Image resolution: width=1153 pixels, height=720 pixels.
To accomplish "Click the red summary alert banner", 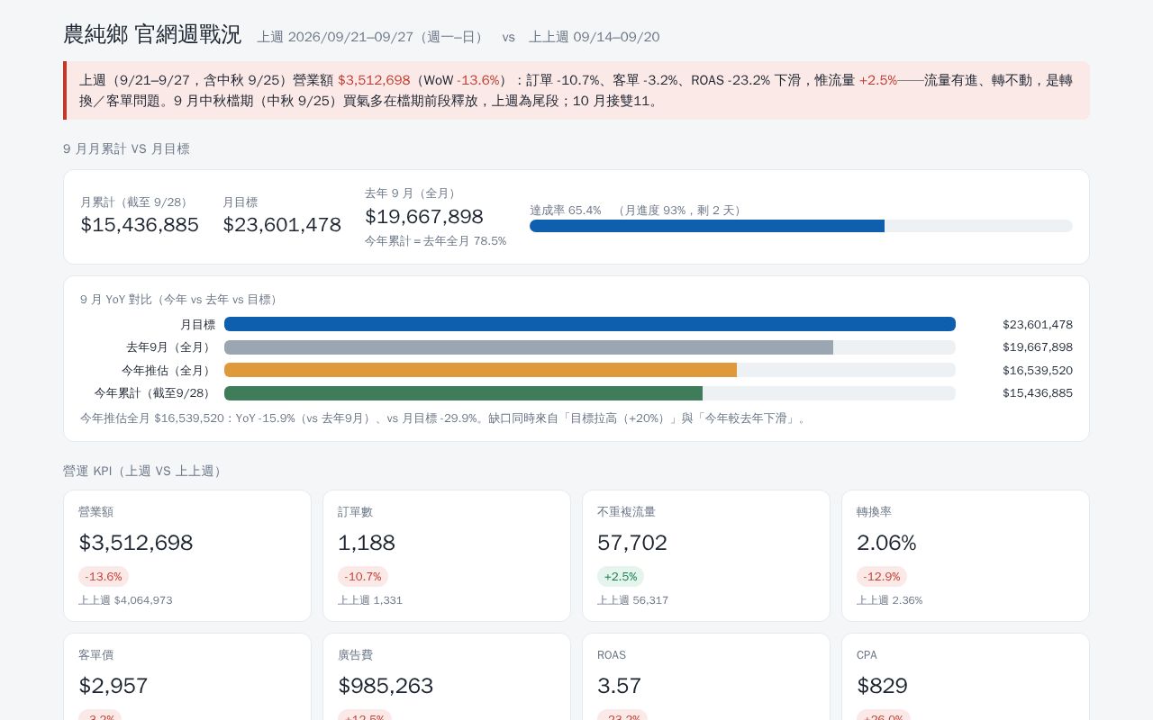I will tap(576, 90).
